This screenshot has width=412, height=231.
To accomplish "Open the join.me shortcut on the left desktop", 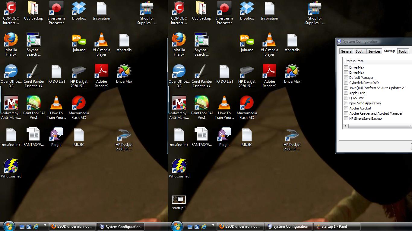I will (x=79, y=42).
